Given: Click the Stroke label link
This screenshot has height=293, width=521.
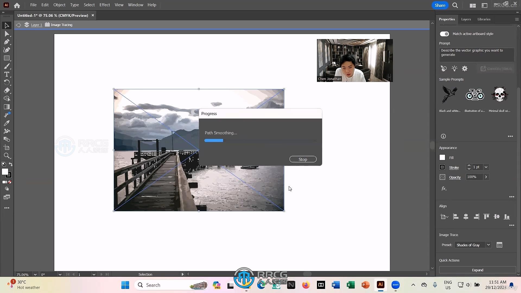Looking at the screenshot, I should pyautogui.click(x=454, y=168).
